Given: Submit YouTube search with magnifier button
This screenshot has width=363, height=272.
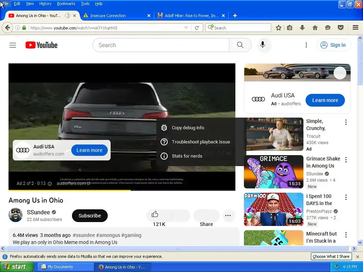Looking at the screenshot, I should (240, 45).
